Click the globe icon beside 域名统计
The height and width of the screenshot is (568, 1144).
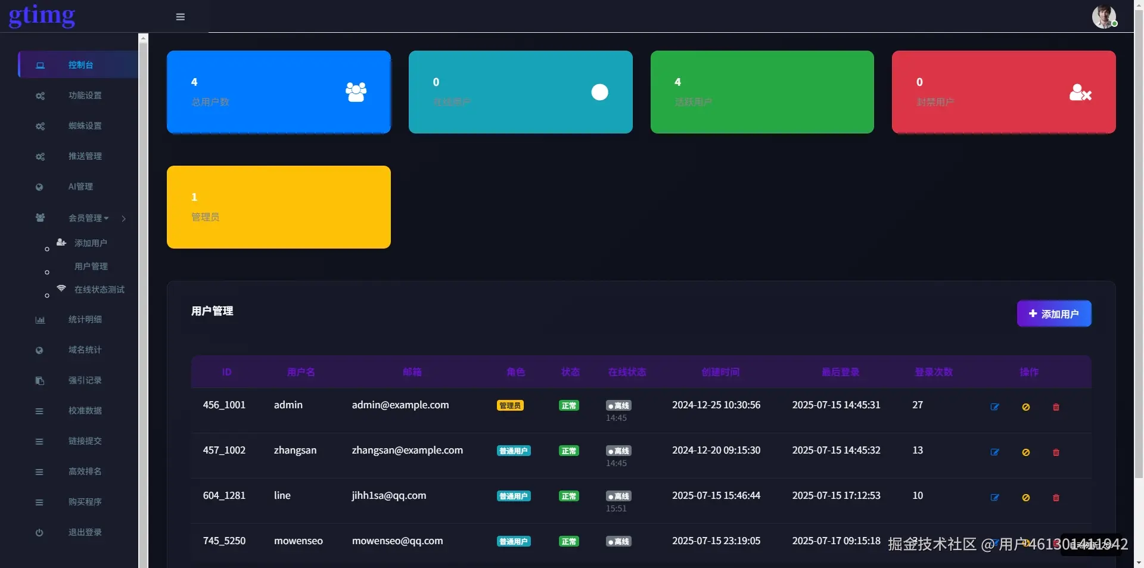pyautogui.click(x=39, y=350)
